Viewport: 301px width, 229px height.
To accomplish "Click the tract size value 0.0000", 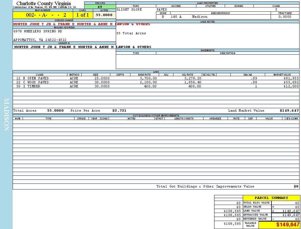I will 285,17.
